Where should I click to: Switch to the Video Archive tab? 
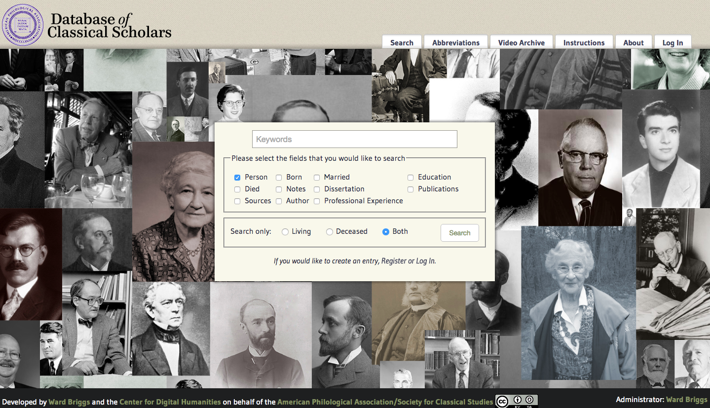click(522, 42)
